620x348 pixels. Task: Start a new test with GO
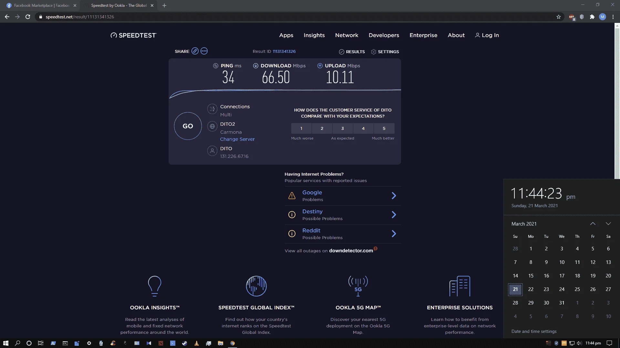(188, 126)
